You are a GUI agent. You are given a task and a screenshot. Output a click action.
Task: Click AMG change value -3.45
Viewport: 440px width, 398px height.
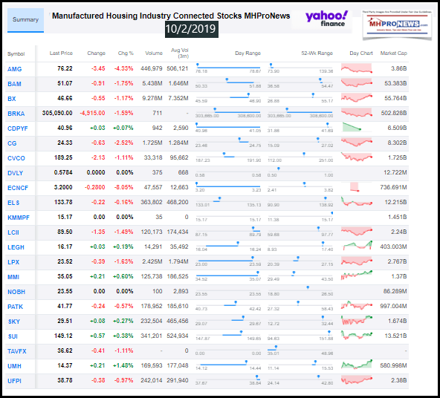pos(98,68)
